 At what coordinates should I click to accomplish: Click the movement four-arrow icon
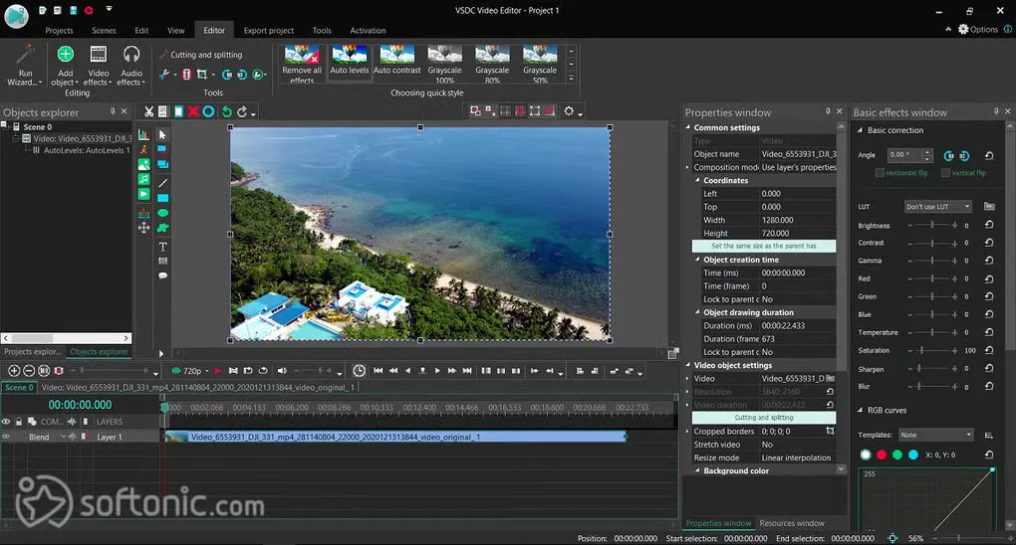click(x=143, y=228)
